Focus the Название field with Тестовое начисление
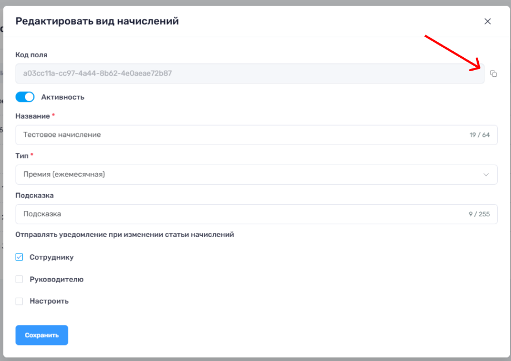This screenshot has width=511, height=361. coord(239,135)
